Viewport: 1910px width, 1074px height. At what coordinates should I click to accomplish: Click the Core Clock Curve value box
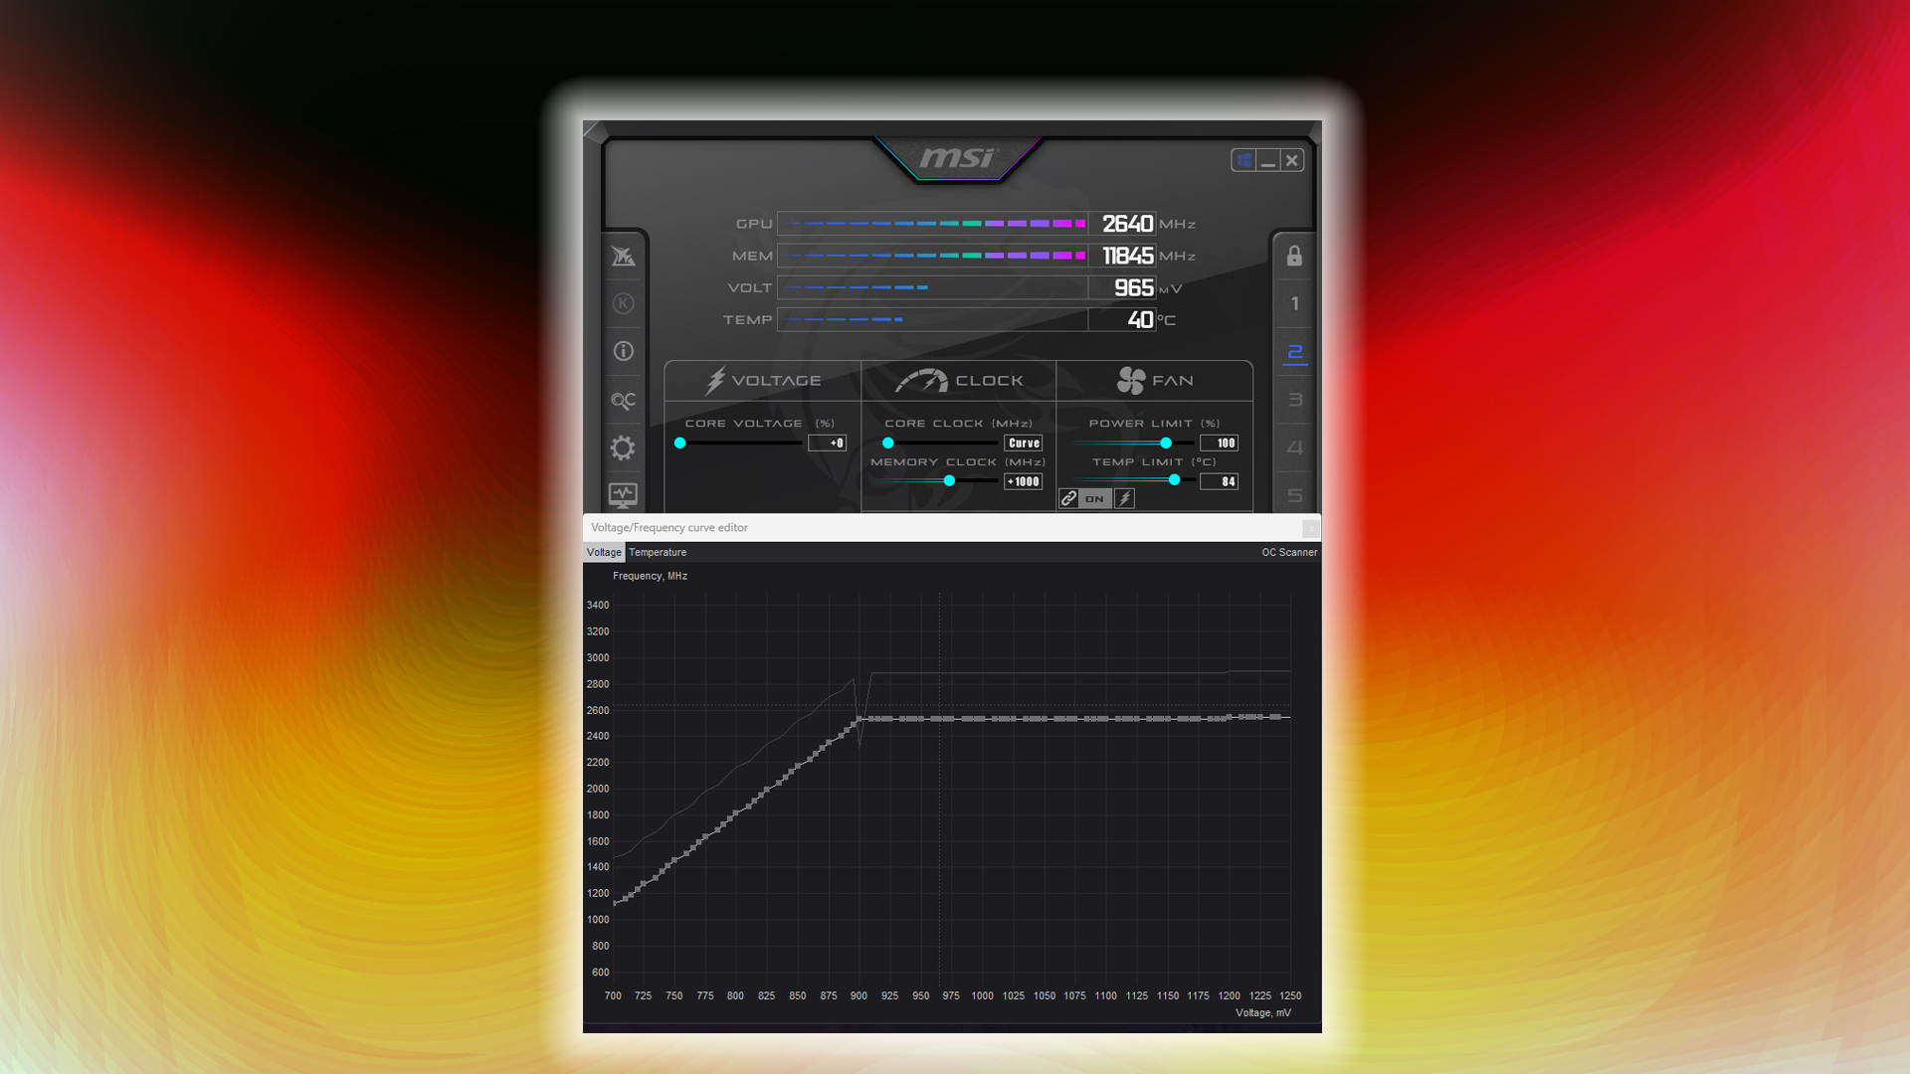click(x=1024, y=444)
